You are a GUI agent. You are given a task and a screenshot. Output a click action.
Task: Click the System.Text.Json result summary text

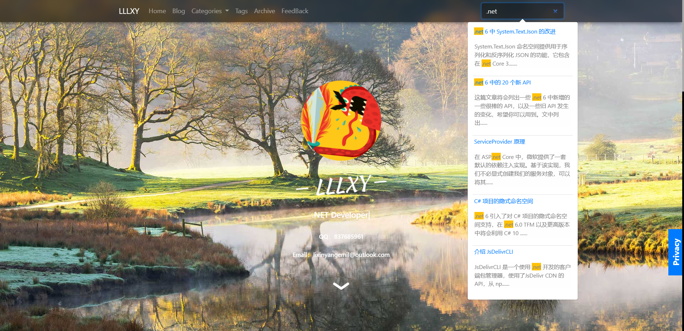point(522,55)
